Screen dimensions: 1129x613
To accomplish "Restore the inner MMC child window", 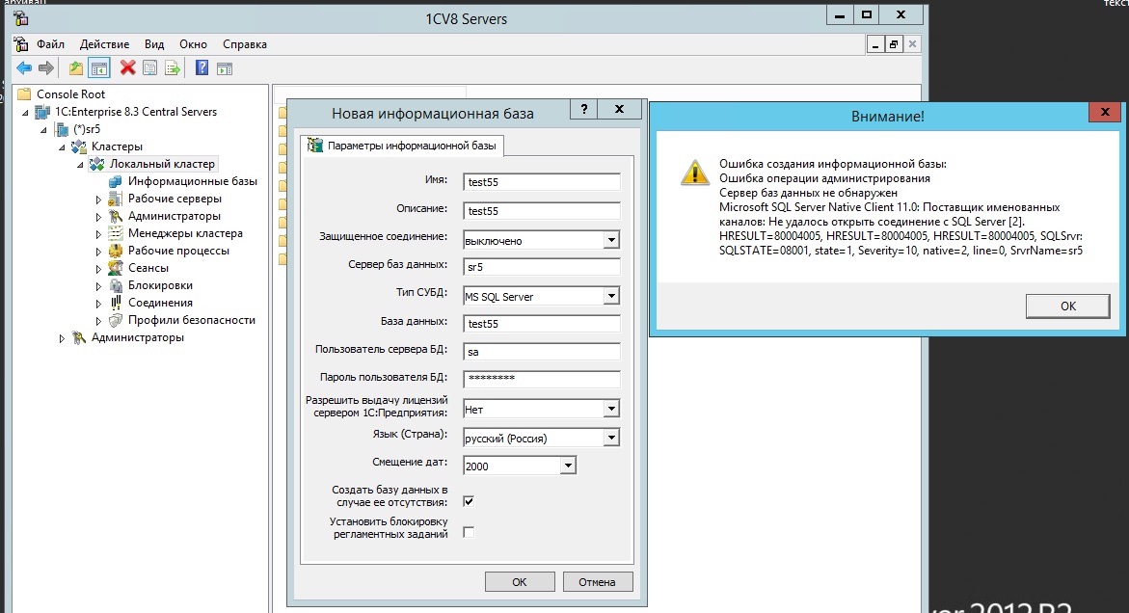I will tap(894, 44).
